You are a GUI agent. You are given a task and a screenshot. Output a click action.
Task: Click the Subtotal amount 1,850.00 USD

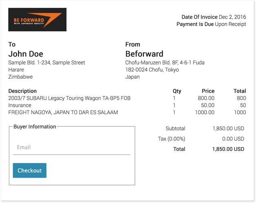coord(228,128)
